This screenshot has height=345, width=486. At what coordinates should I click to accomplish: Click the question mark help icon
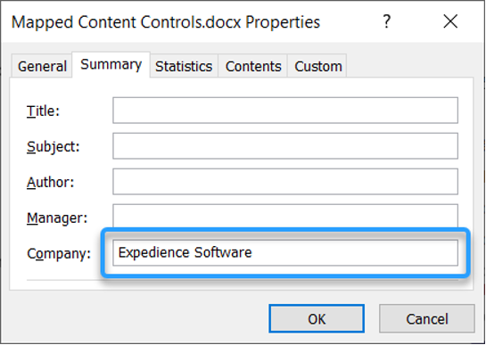(386, 21)
